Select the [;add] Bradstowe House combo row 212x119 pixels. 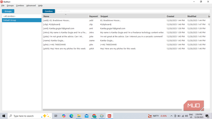(x=126, y=20)
